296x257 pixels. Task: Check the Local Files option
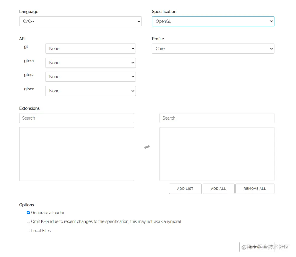[x=29, y=230]
